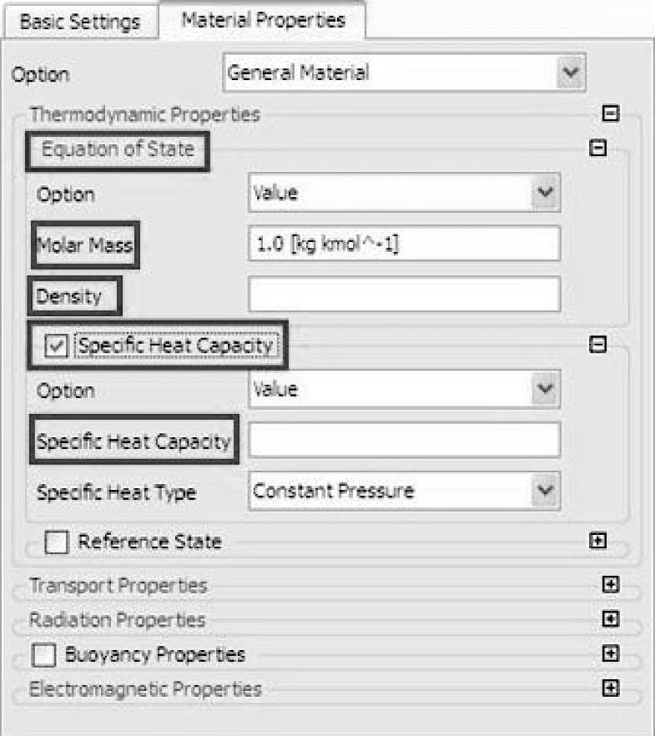Enable the Reference State checkbox

(57, 542)
